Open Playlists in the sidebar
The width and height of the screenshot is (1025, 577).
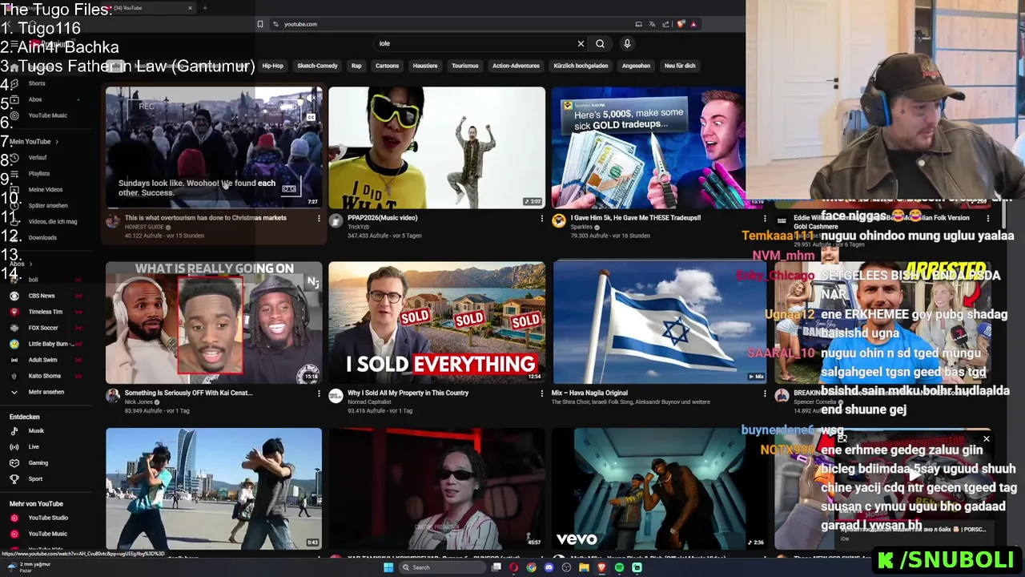39,173
